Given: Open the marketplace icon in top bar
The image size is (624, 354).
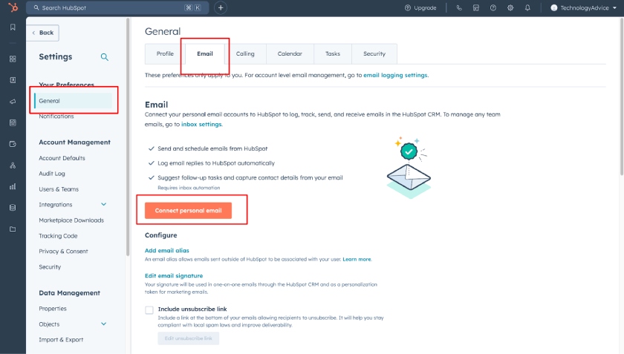Looking at the screenshot, I should coord(476,7).
